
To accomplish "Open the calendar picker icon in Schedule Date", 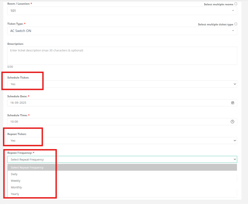I will (232, 103).
